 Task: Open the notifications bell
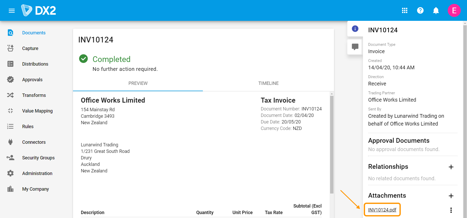(x=436, y=10)
